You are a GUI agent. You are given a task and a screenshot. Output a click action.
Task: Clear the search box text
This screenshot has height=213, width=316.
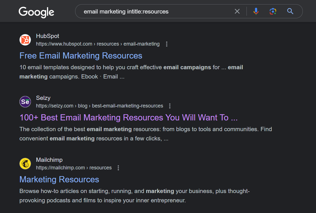click(237, 11)
